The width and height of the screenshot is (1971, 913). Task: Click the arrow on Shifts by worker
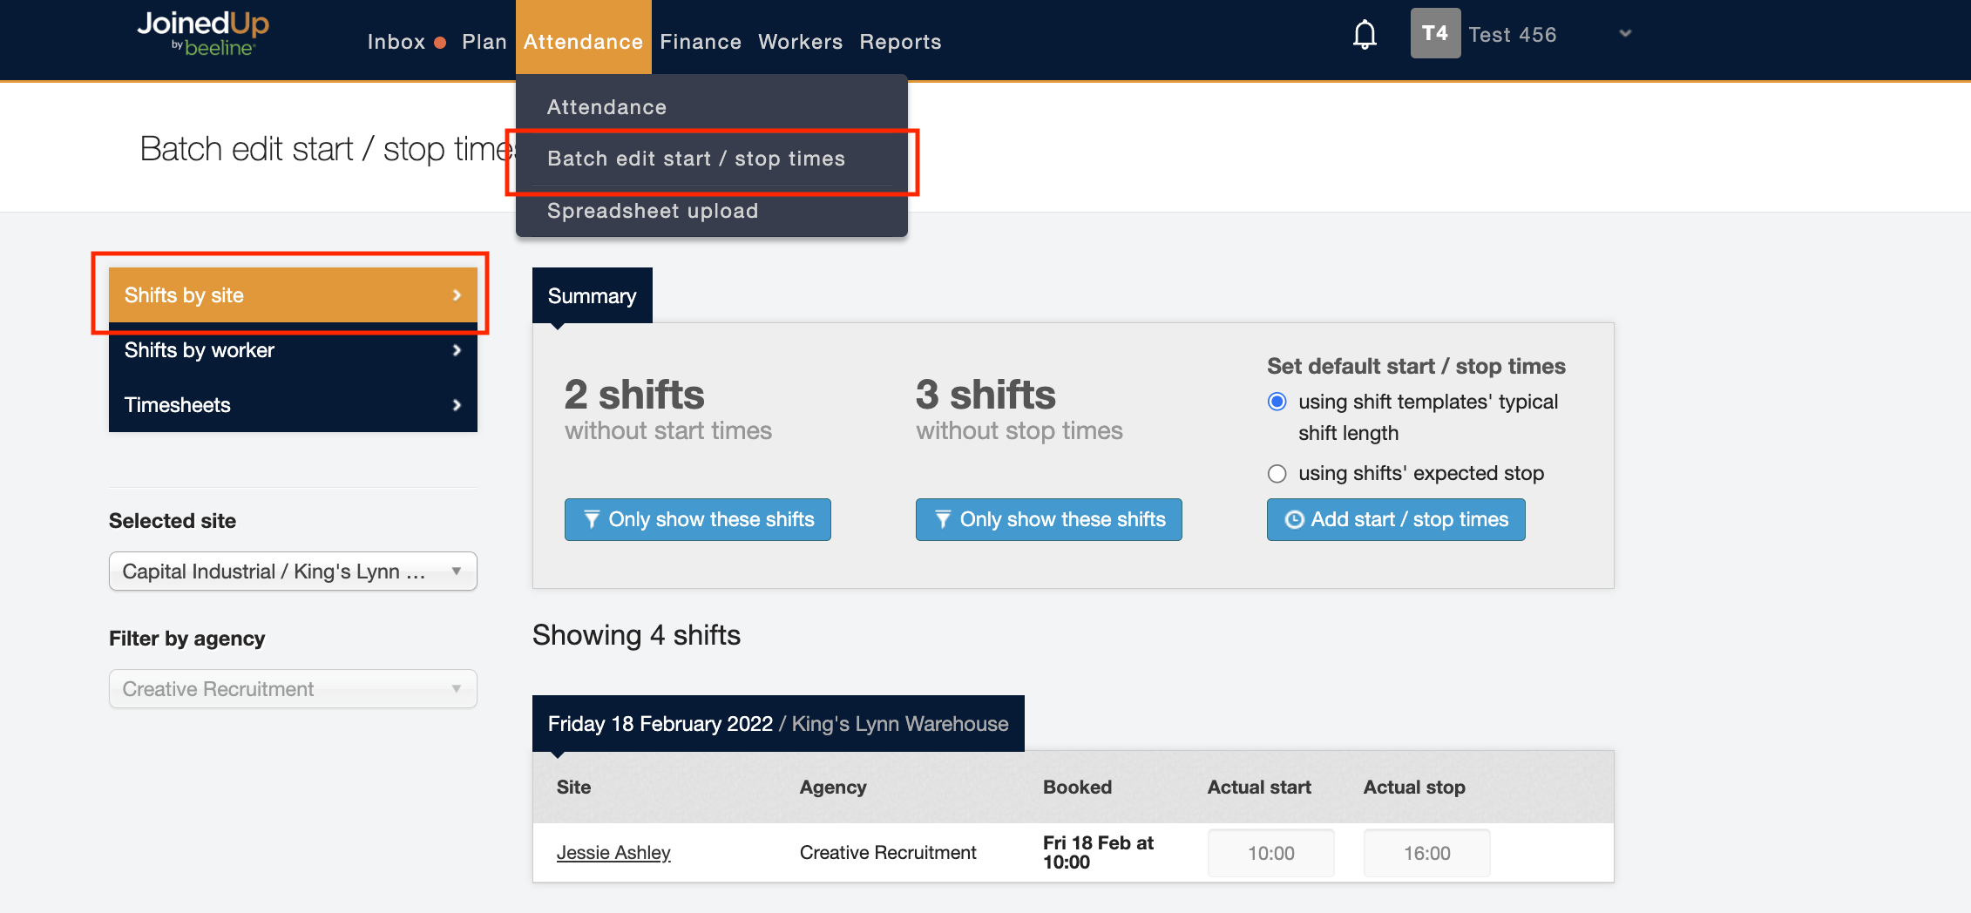(x=457, y=350)
